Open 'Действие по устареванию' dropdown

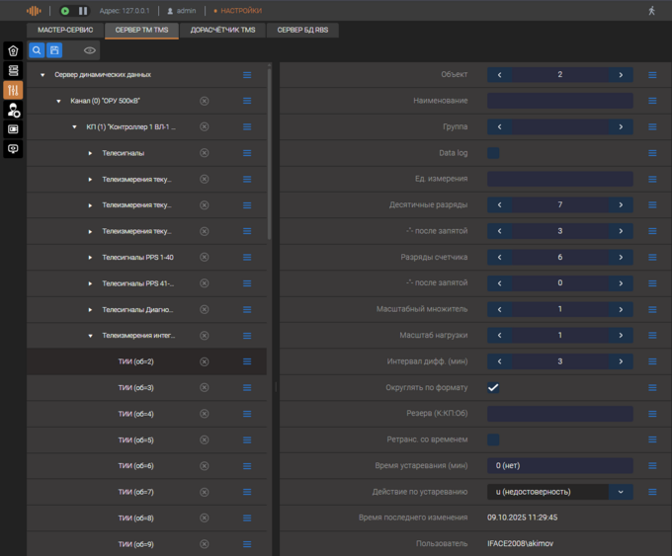621,492
